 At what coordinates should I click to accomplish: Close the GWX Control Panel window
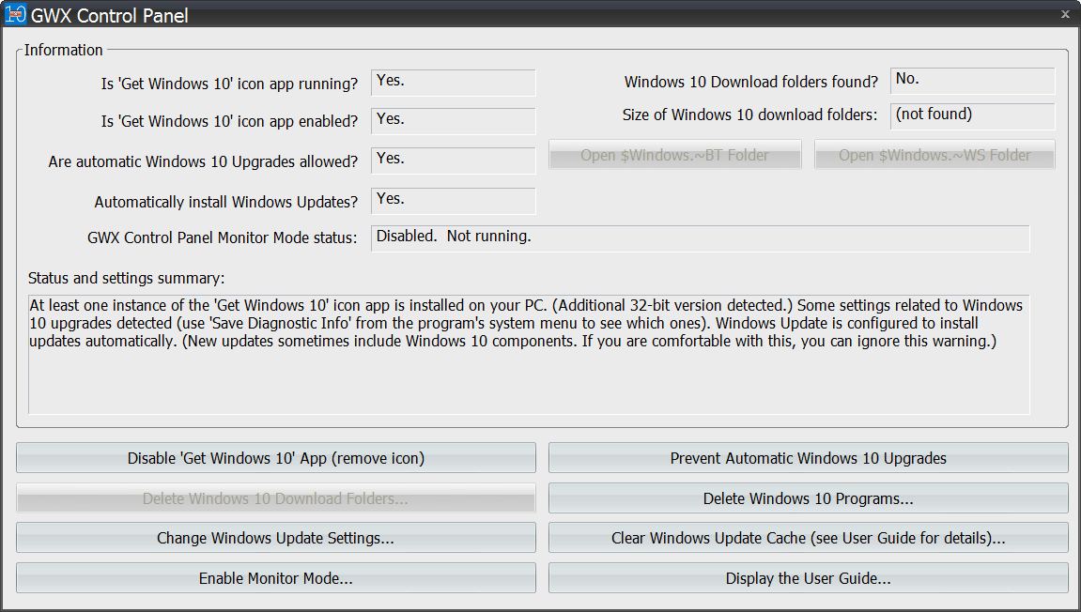point(1064,14)
